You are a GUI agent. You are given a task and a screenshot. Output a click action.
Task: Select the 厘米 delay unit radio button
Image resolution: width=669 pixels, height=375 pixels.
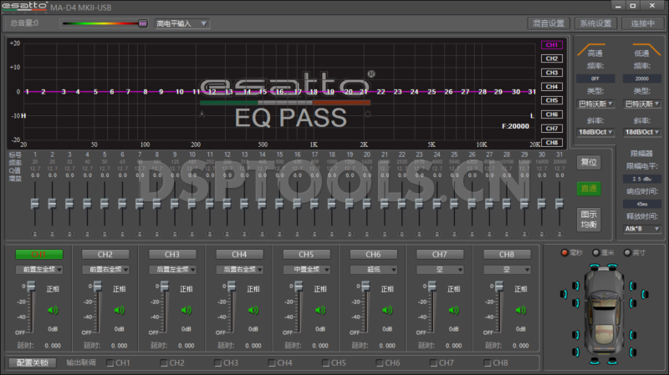click(x=596, y=253)
